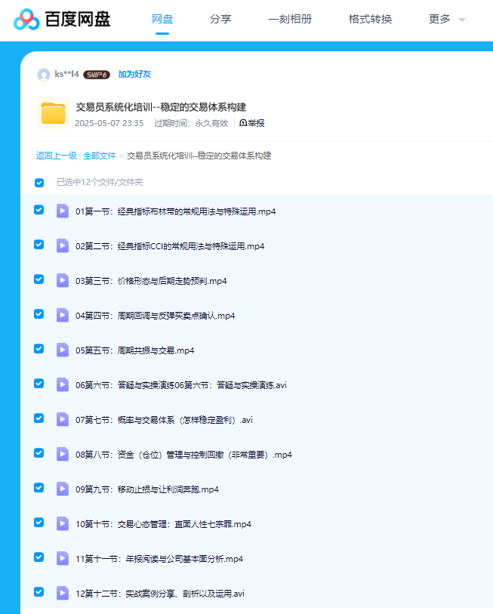Click the user avatar for ks**l4
This screenshot has width=493, height=614.
tap(44, 74)
